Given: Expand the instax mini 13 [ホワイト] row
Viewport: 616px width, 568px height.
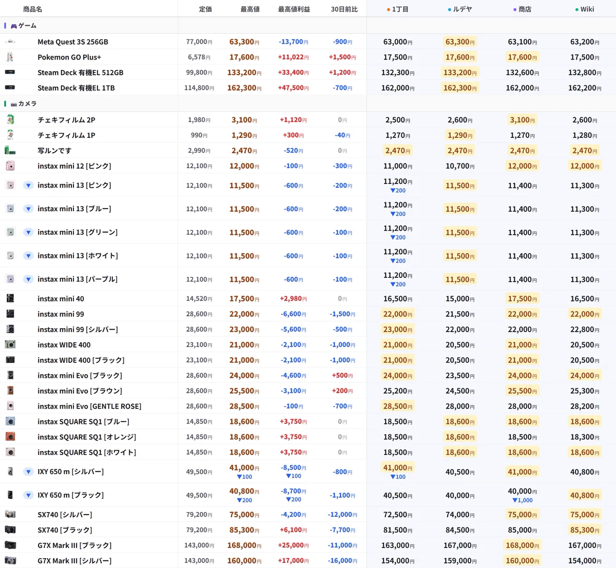Looking at the screenshot, I should pyautogui.click(x=28, y=256).
